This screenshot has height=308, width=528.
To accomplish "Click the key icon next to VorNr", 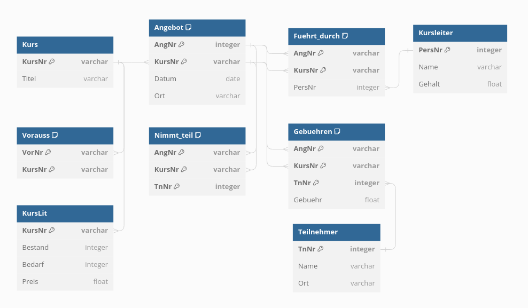I will pyautogui.click(x=48, y=152).
